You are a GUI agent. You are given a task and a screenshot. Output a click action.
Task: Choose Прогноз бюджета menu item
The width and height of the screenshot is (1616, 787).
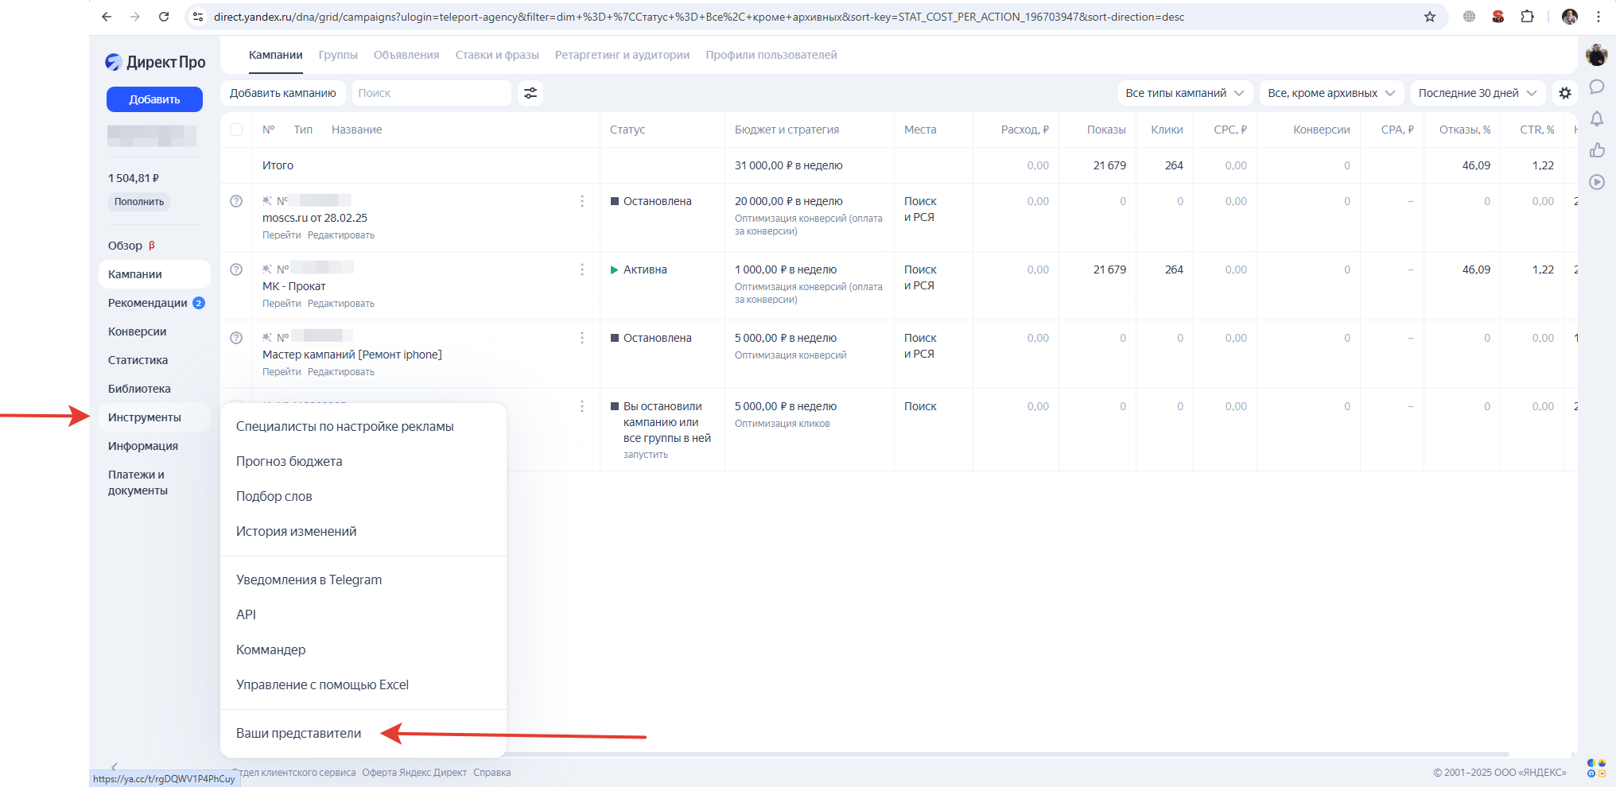(x=363, y=462)
